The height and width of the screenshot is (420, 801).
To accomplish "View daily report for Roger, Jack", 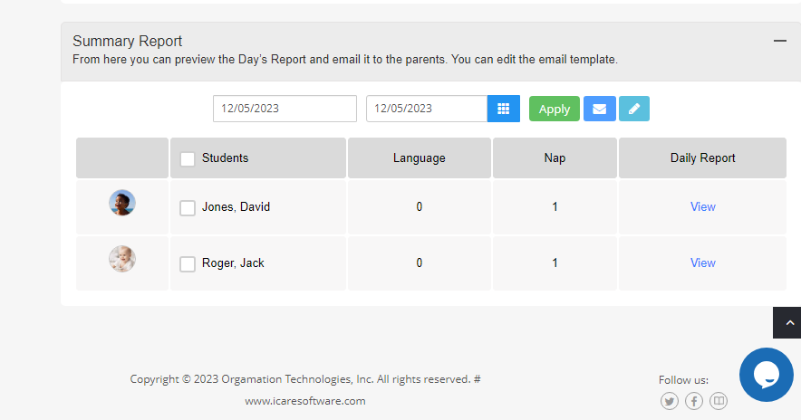I will coord(702,262).
